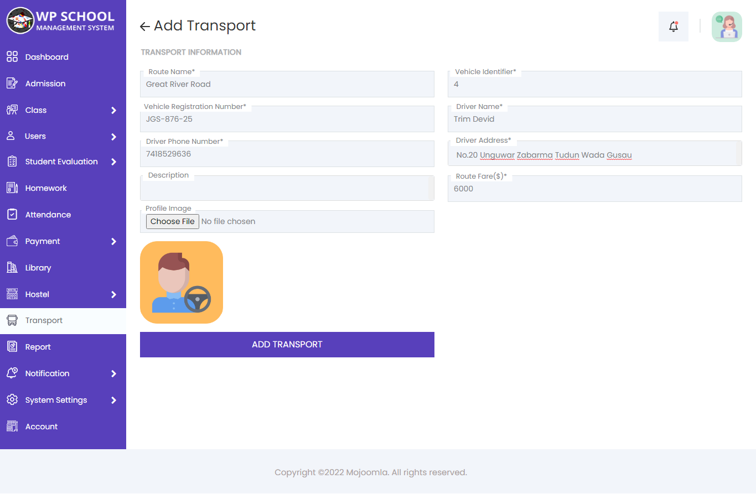Click the Driver Name field

[595, 119]
